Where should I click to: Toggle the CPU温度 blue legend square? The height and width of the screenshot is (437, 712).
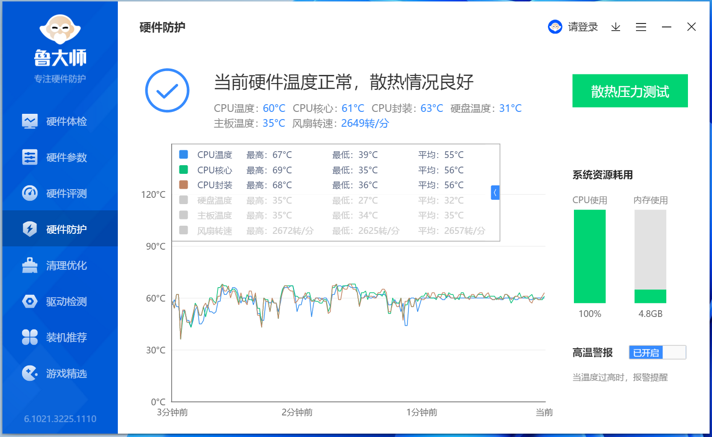(x=183, y=154)
